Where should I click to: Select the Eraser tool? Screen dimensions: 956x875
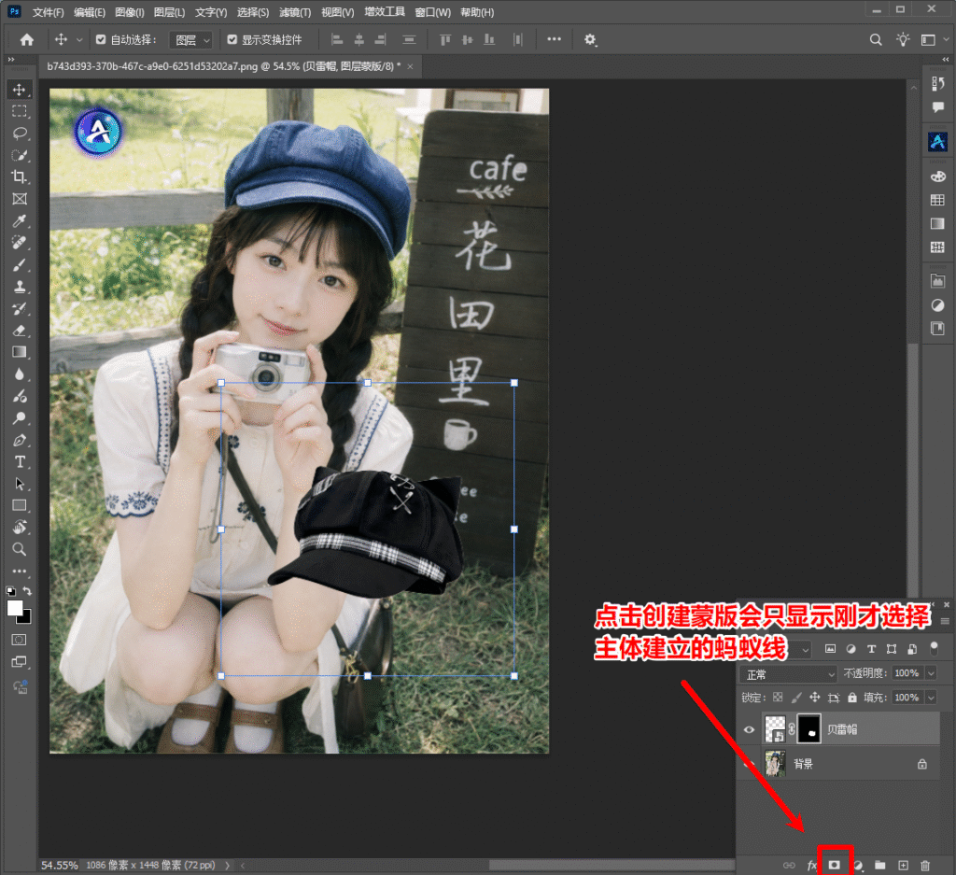coord(20,331)
